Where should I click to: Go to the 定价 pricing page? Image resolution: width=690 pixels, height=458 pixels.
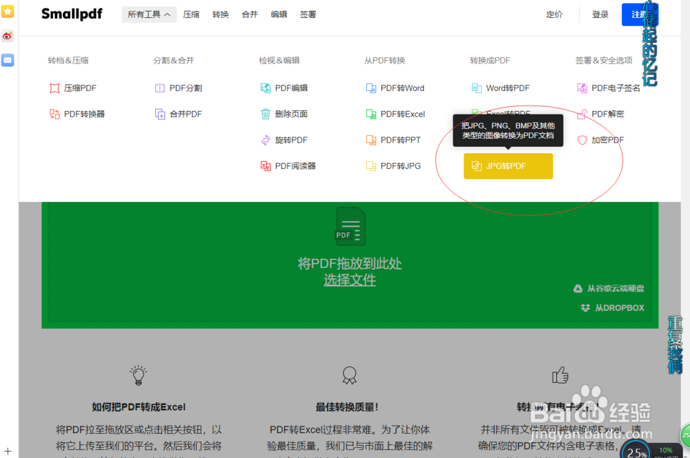point(554,14)
